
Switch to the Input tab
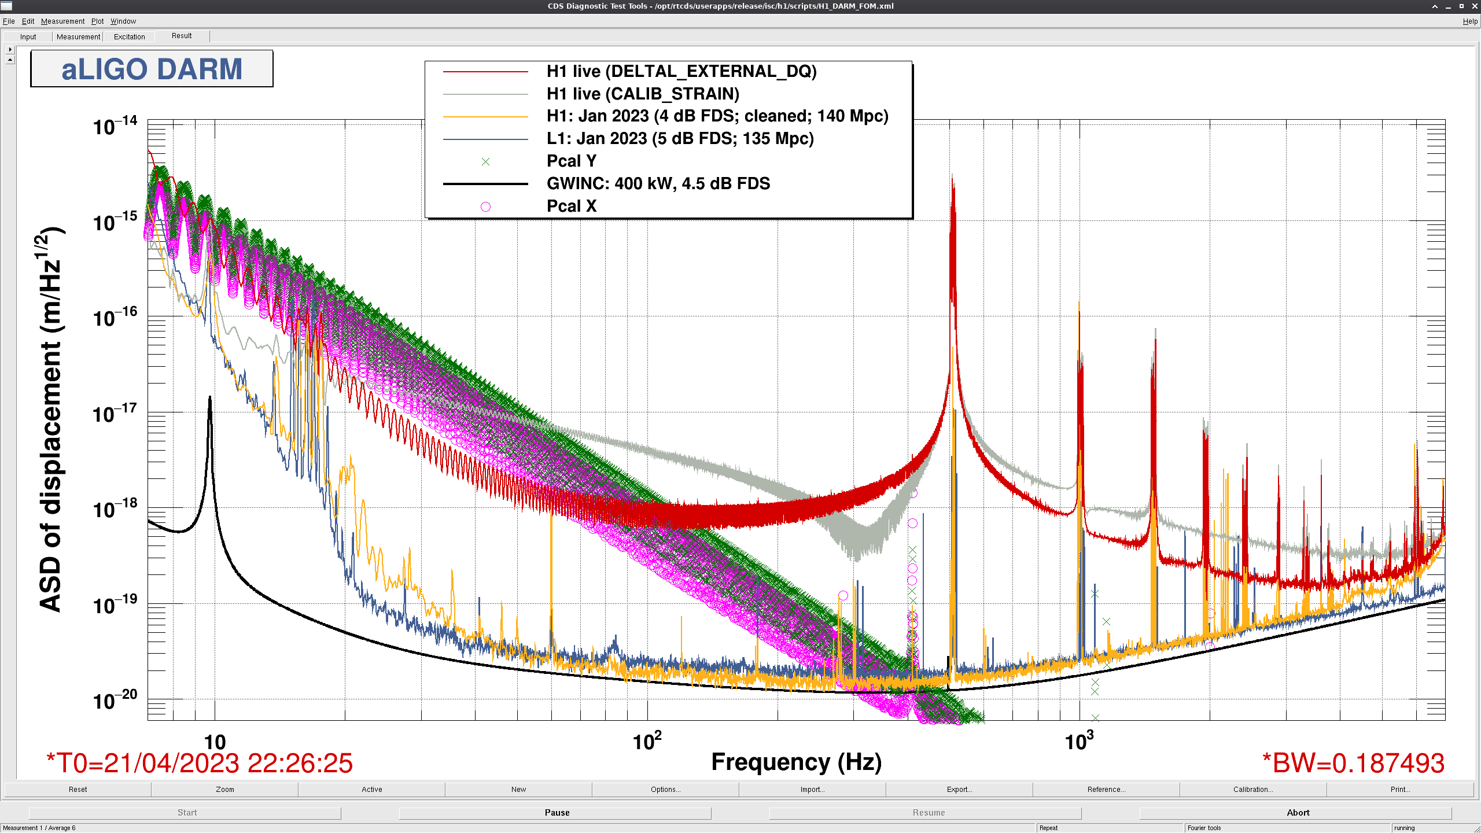click(x=28, y=36)
